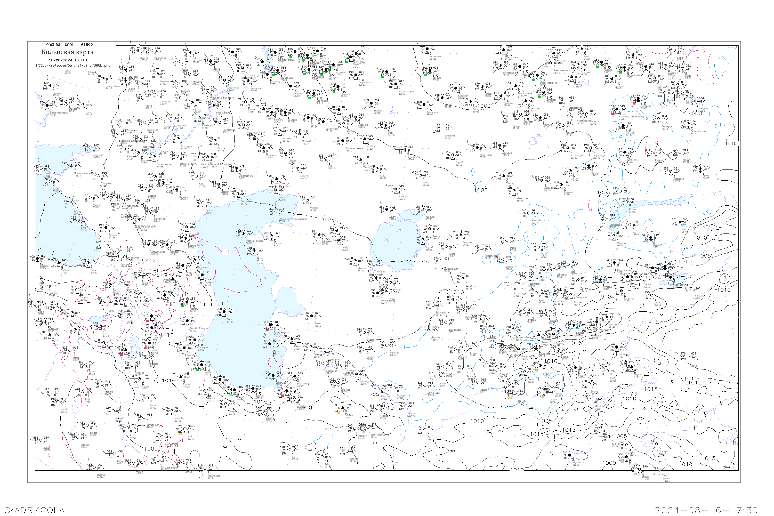
Task: Click the GrADS/COLA label at bottom left
Action: [34, 510]
